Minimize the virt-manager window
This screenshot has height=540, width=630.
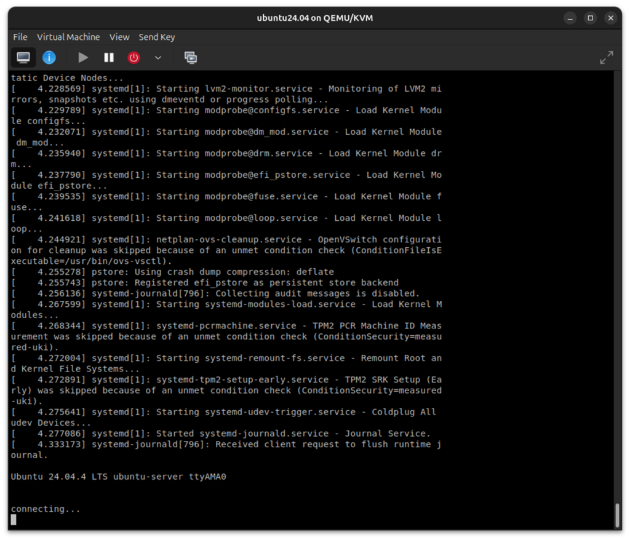tap(570, 18)
